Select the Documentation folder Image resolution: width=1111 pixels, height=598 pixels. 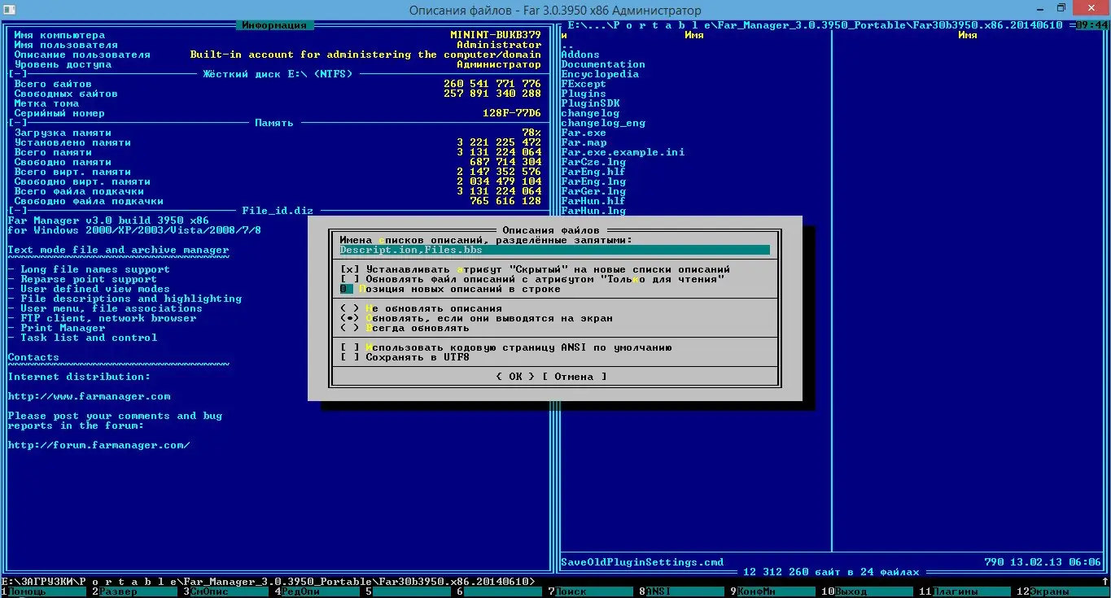[x=603, y=64]
